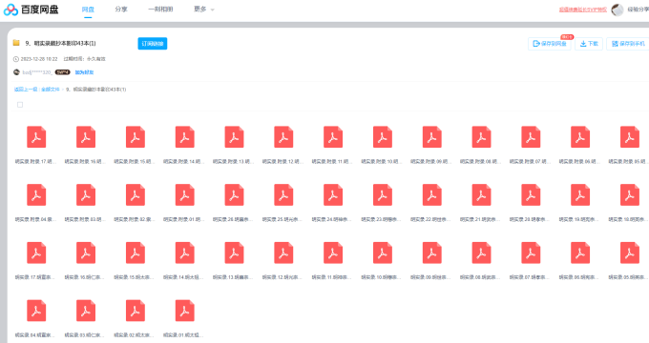Click 保存到网盘 button

pos(549,44)
